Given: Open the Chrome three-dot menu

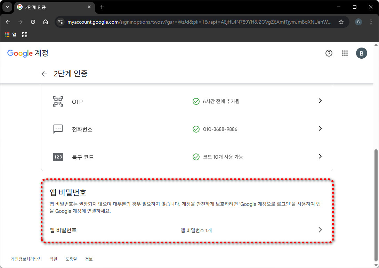Looking at the screenshot, I should pos(371,22).
